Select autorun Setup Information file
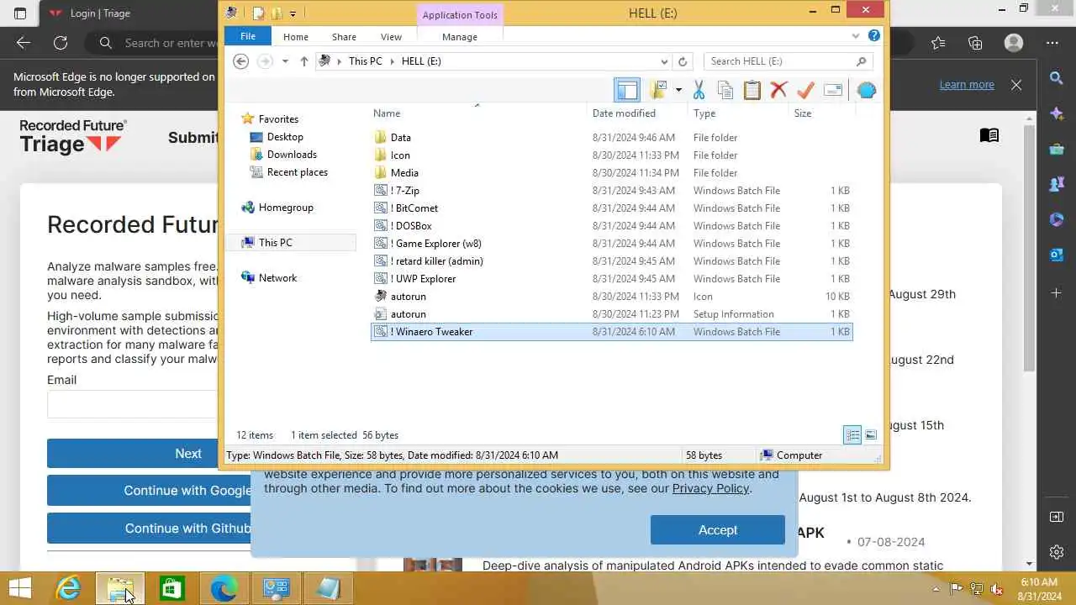The image size is (1076, 605). 611,314
